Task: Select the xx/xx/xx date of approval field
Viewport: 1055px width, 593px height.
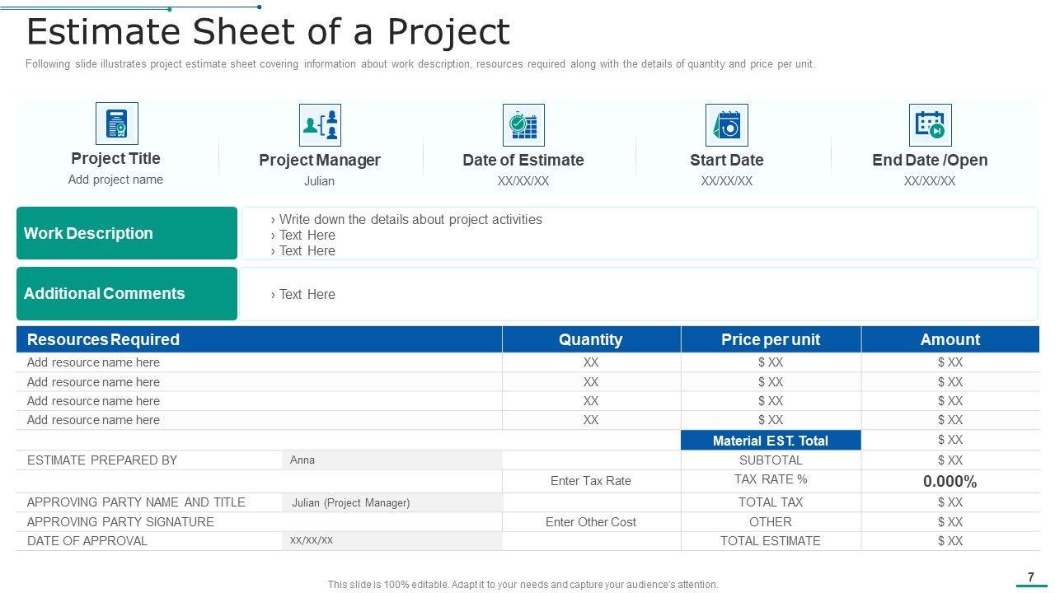Action: 392,540
